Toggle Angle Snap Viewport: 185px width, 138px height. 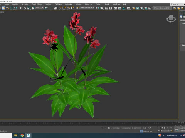pos(64,8)
